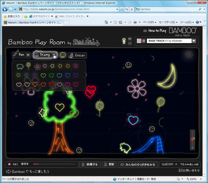Select the Eraser tool
Image resolution: width=208 pixels, height=183 pixels.
point(77,55)
